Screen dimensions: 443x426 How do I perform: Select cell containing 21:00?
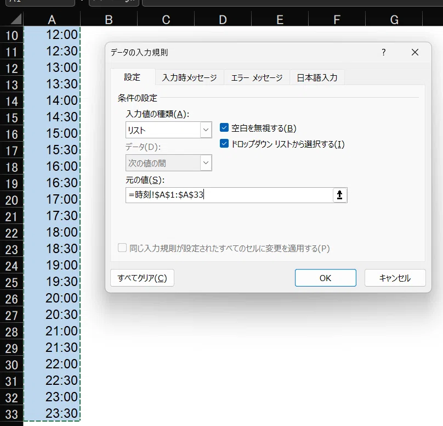(x=52, y=330)
